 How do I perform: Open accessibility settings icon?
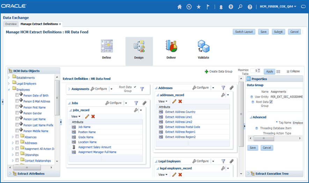pyautogui.click(x=231, y=7)
